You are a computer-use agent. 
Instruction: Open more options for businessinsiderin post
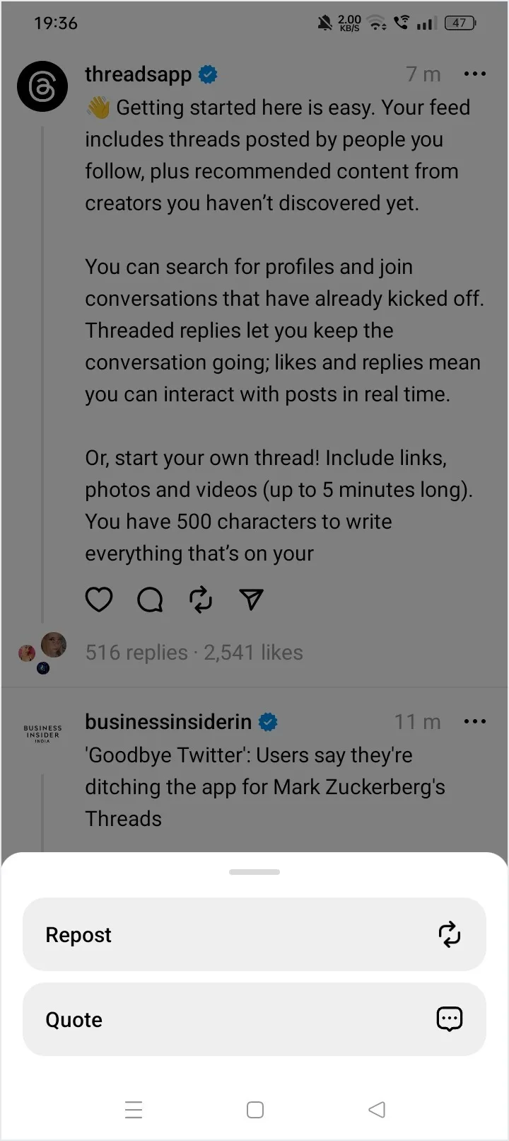[x=474, y=721]
